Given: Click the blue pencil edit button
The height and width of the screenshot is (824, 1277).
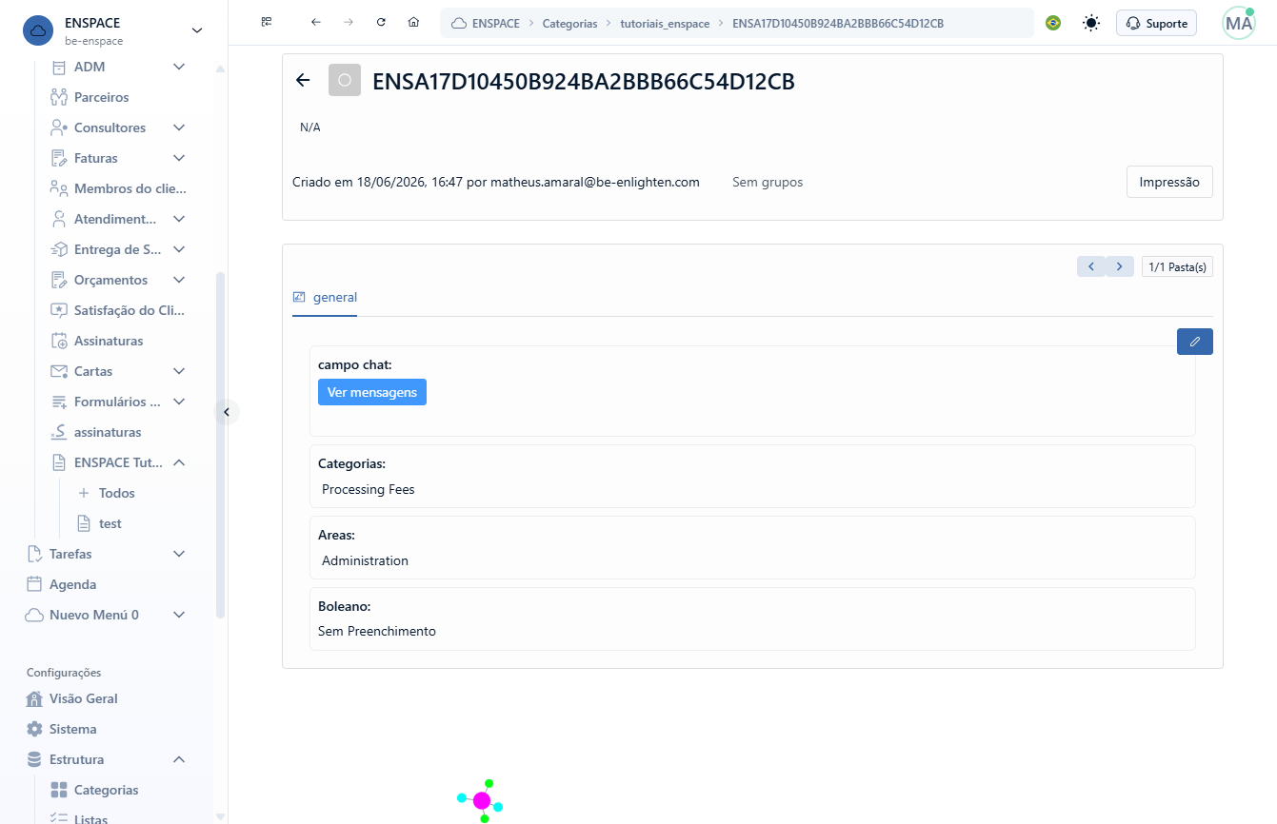Looking at the screenshot, I should pos(1195,342).
